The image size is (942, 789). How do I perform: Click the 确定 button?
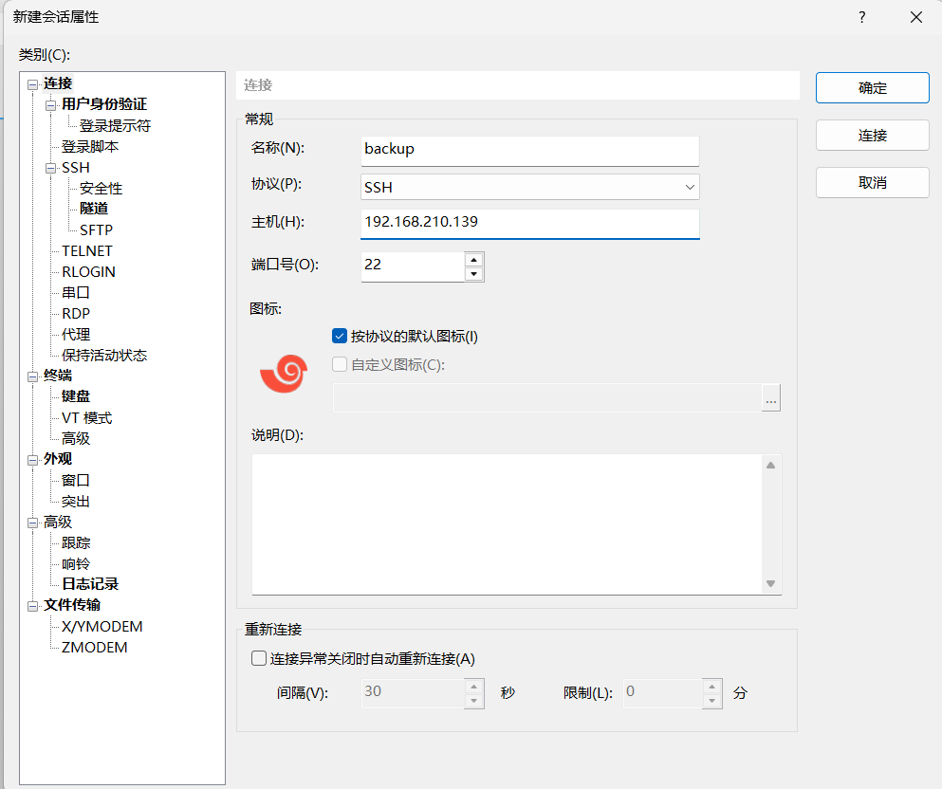[873, 87]
